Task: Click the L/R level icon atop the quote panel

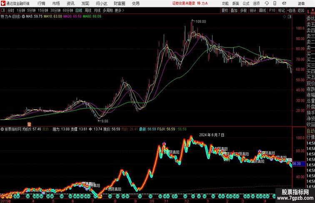Action: pyautogui.click(x=311, y=11)
